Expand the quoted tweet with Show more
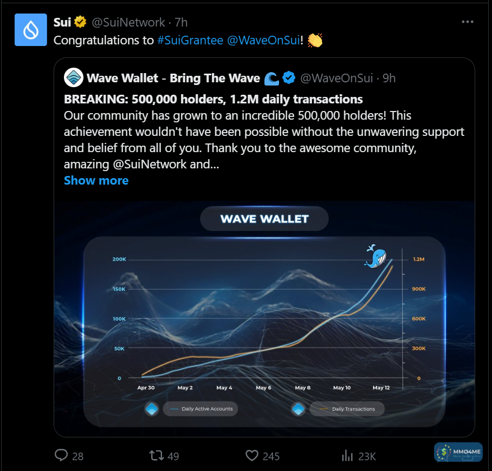Viewport: 492px width, 471px height. [x=96, y=180]
